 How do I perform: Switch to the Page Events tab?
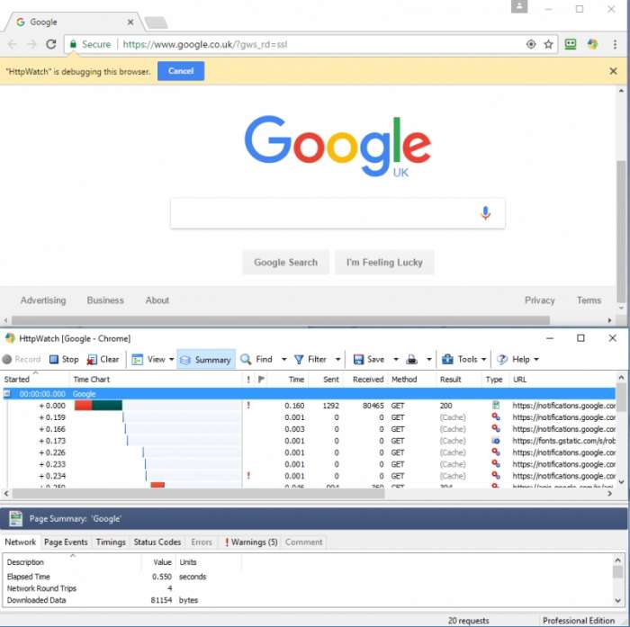coord(66,542)
